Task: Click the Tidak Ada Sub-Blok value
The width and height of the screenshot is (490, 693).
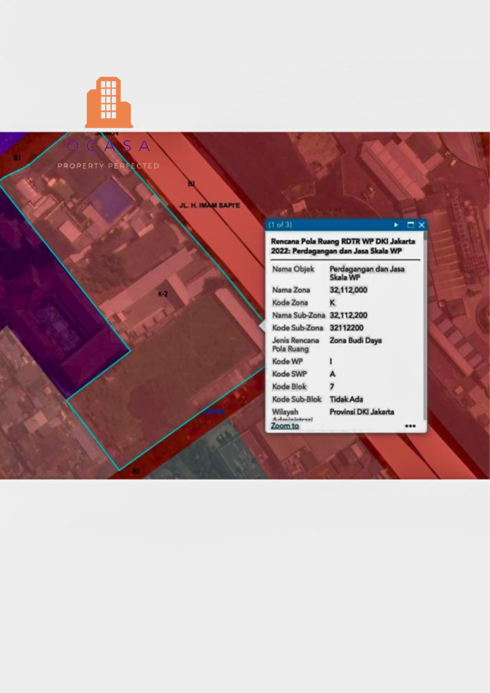Action: click(346, 399)
